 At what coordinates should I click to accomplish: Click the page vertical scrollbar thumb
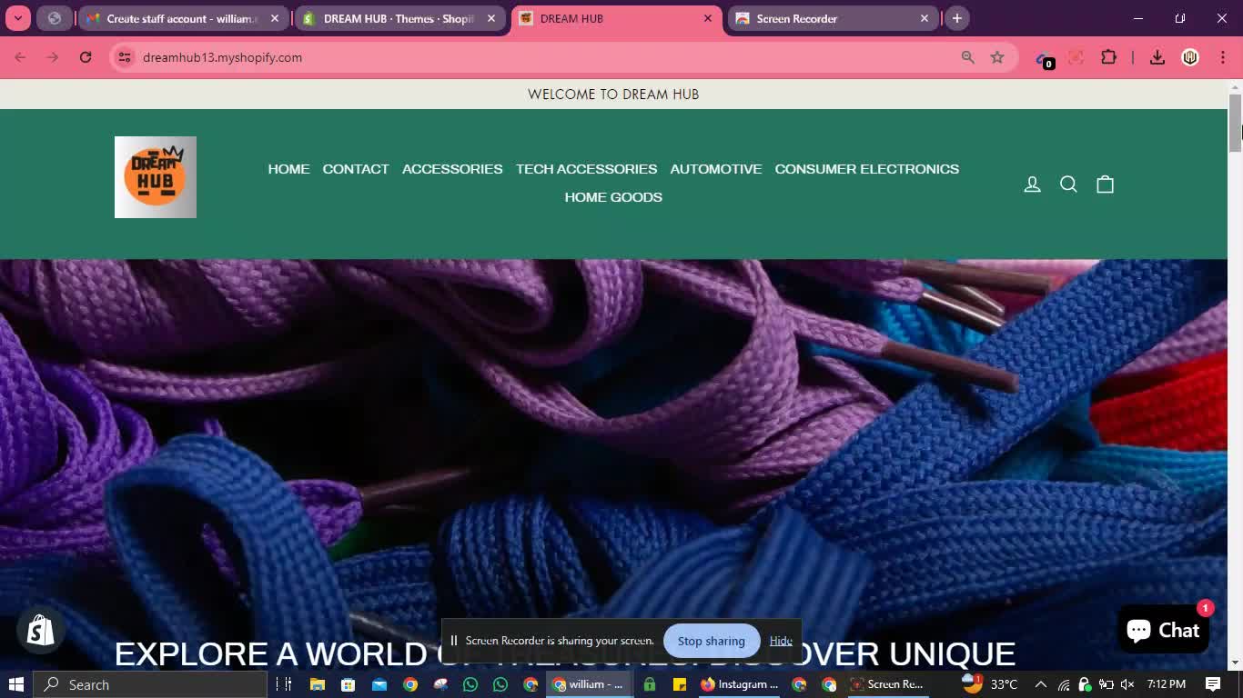[x=1235, y=123]
